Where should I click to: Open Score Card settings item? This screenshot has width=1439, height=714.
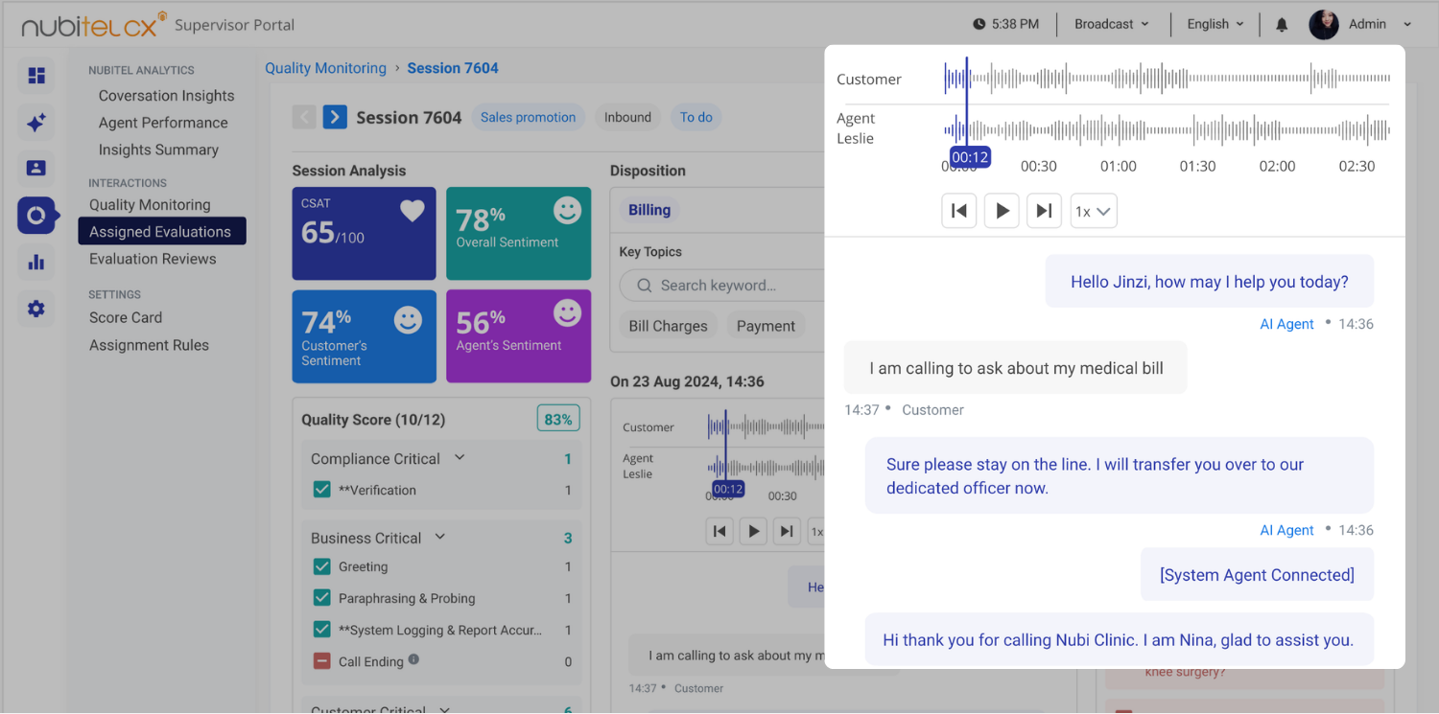126,317
